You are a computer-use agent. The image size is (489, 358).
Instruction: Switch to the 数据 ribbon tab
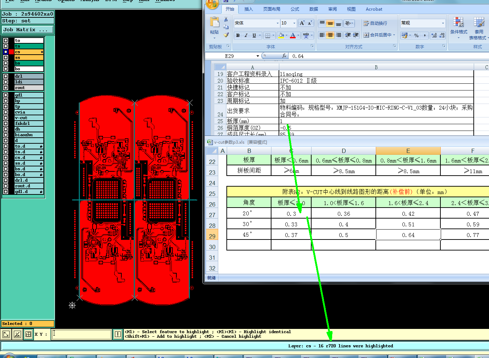click(314, 9)
